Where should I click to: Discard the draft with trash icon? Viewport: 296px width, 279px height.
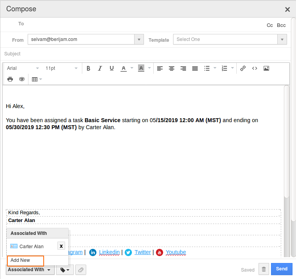click(x=264, y=269)
